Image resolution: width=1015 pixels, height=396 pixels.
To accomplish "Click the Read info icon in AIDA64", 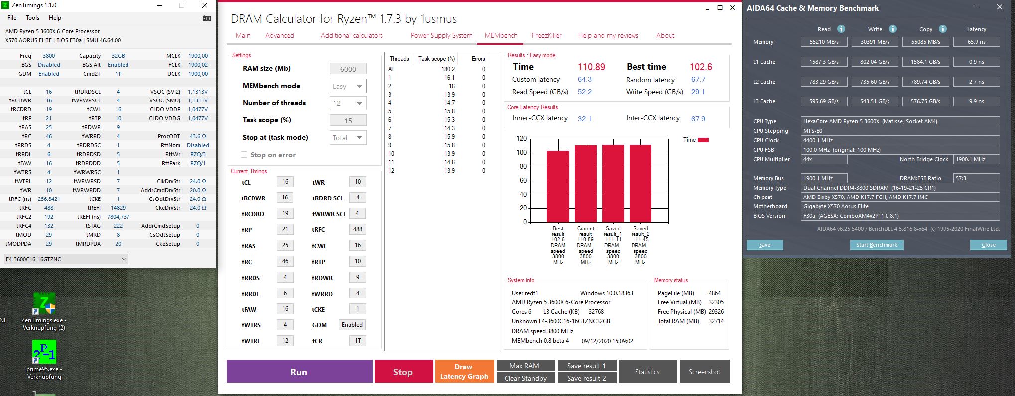I will [x=841, y=29].
